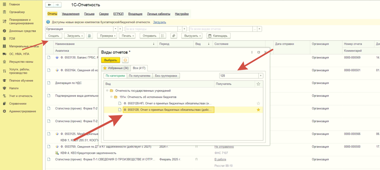
Task: Click the green document icon next to Загрузить
Action: (x=89, y=36)
